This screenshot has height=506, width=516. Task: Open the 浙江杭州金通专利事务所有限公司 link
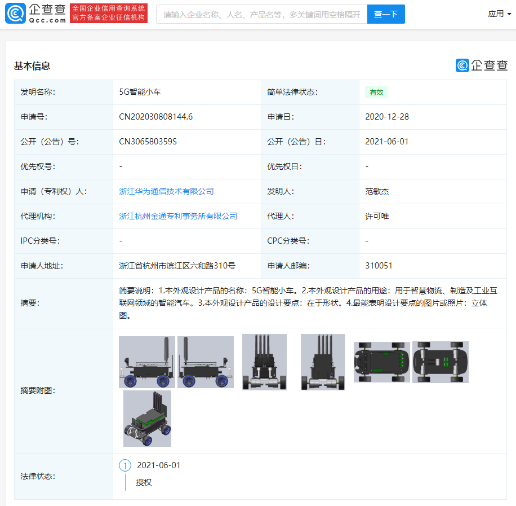click(178, 216)
